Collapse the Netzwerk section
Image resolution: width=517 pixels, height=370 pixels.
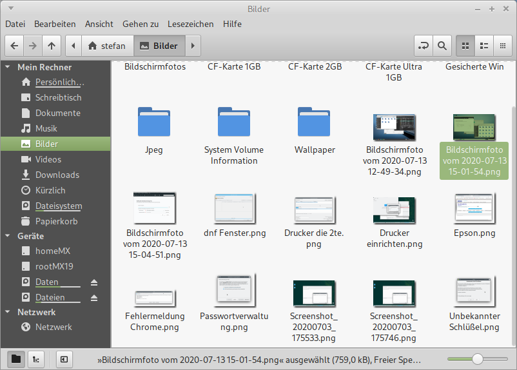8,312
